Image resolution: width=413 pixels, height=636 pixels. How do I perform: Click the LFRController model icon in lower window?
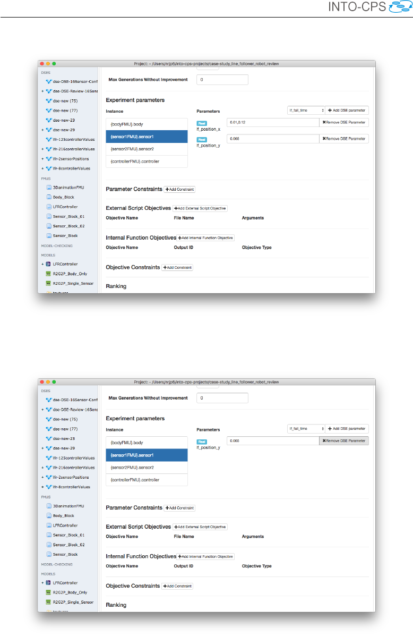tap(48, 582)
